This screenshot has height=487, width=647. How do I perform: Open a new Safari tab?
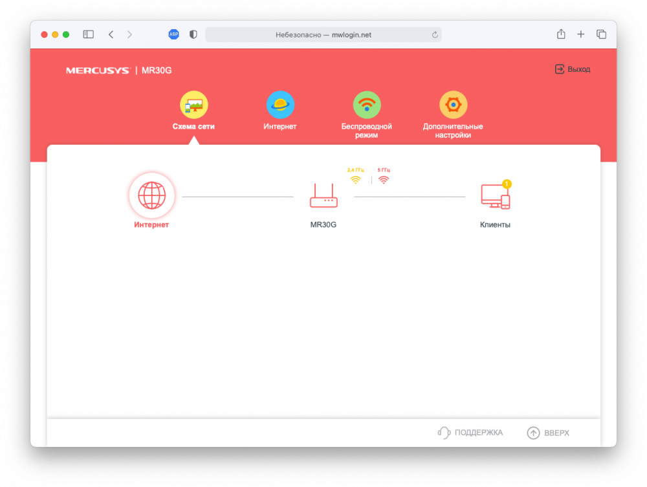[x=580, y=34]
